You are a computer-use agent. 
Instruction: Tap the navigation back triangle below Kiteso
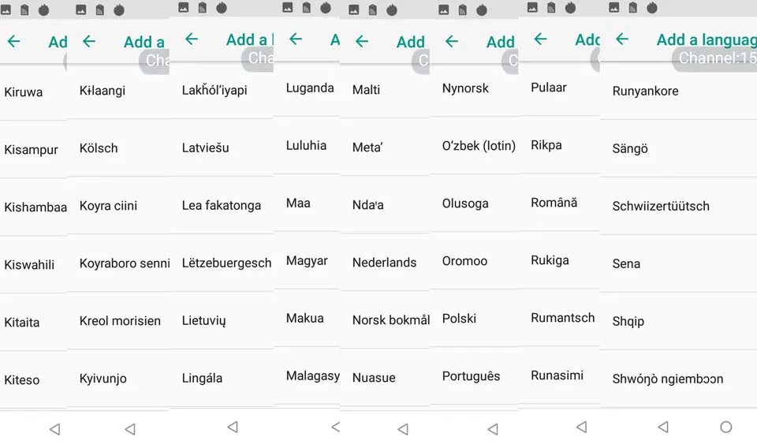click(55, 429)
